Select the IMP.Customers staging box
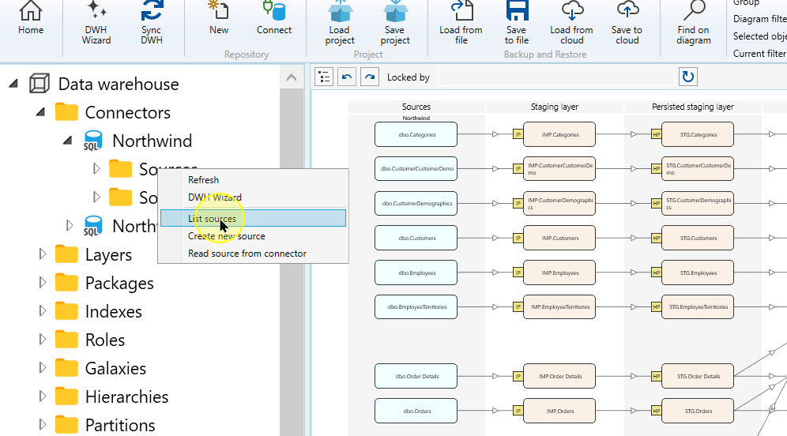 (559, 238)
